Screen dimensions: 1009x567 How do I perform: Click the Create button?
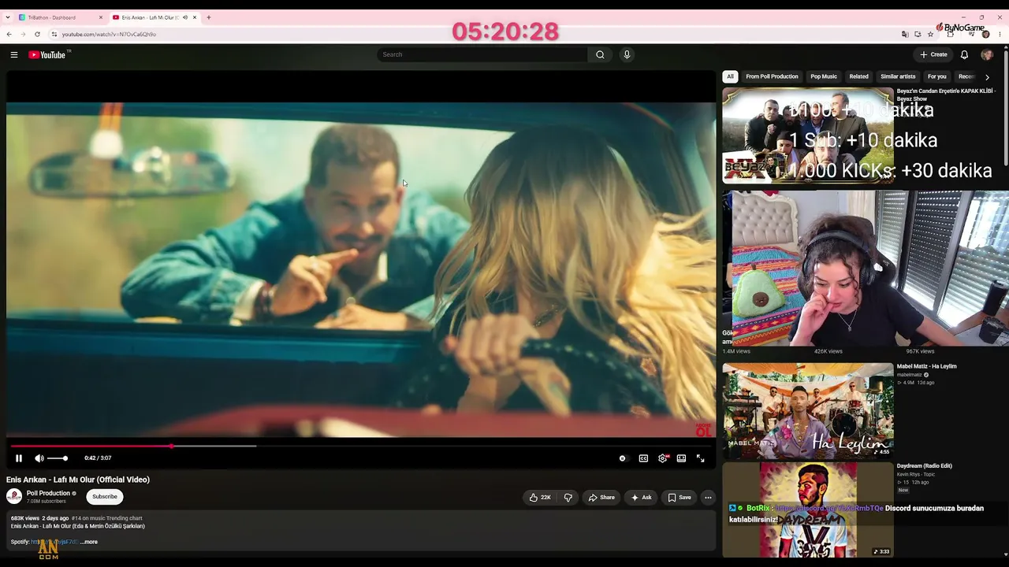[933, 54]
